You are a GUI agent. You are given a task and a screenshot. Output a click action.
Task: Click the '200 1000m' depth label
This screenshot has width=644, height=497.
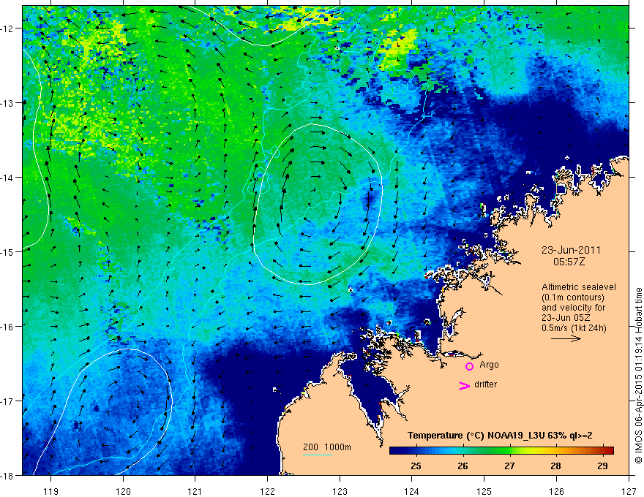pos(327,447)
